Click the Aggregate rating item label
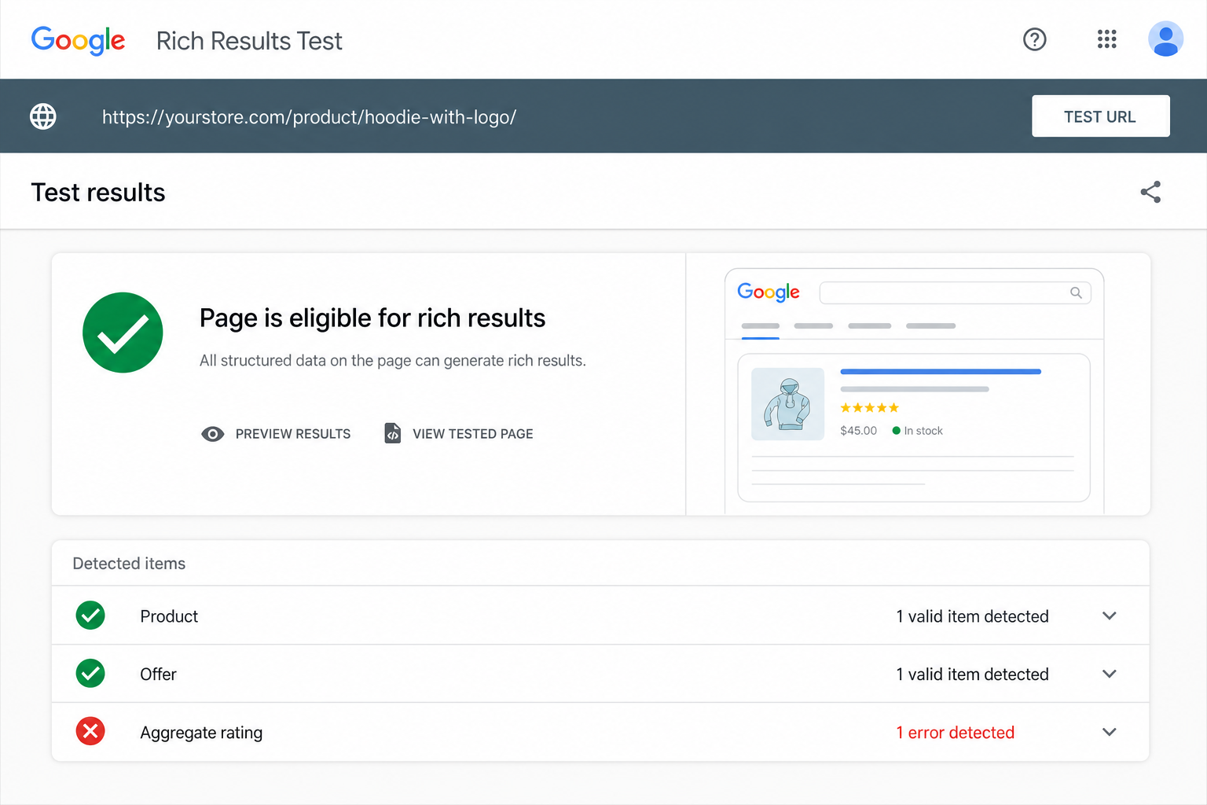Screen dimensions: 1207x805 pyautogui.click(x=201, y=733)
